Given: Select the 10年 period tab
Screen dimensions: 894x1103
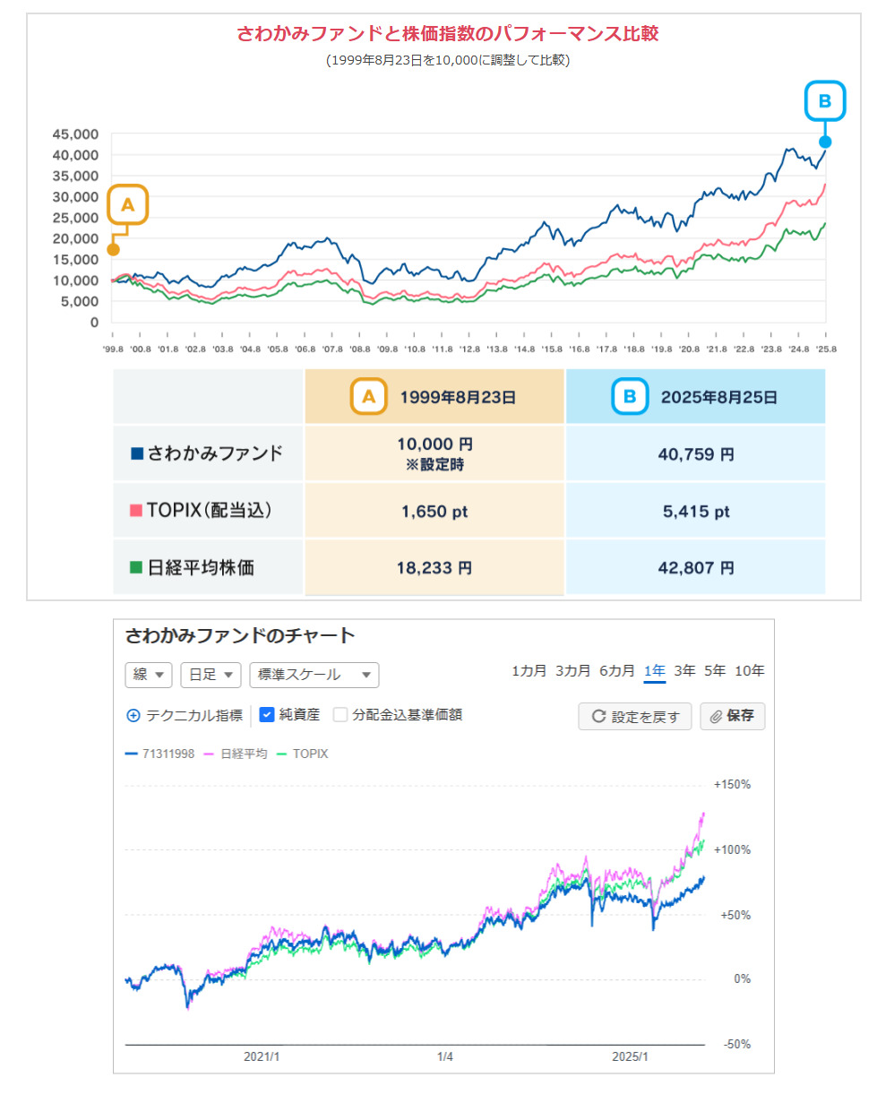Looking at the screenshot, I should pos(749,671).
